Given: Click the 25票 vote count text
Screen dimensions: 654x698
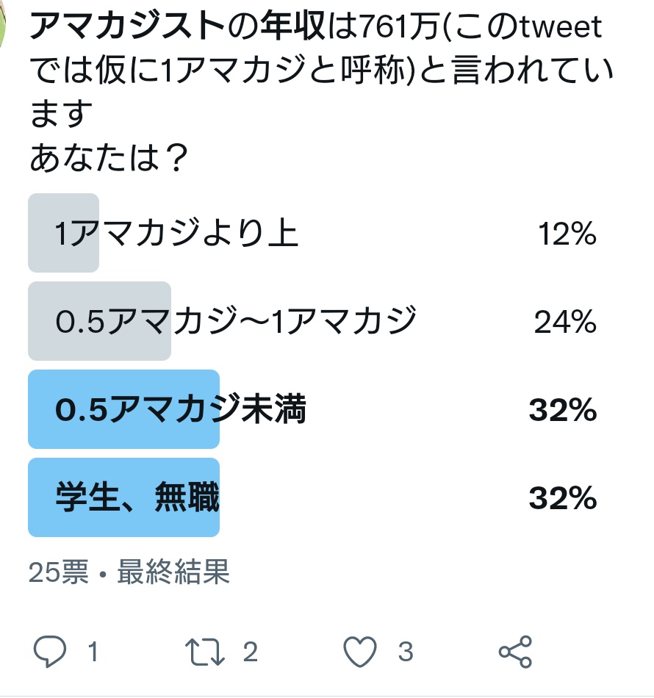Looking at the screenshot, I should (x=59, y=572).
